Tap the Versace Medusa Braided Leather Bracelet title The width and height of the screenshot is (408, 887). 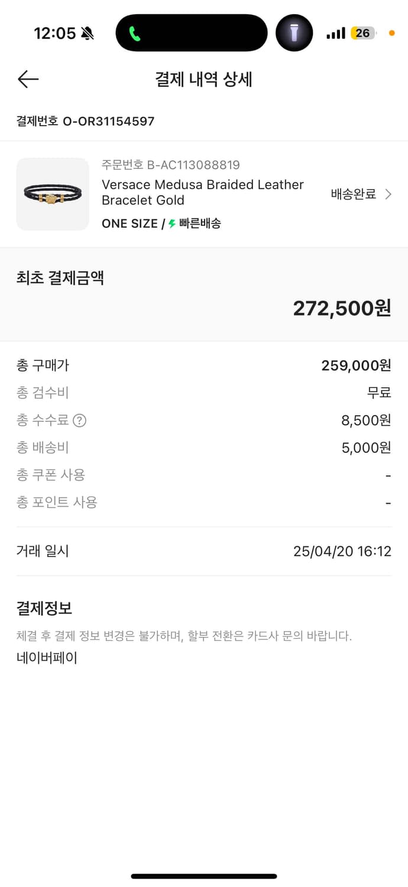pyautogui.click(x=202, y=192)
